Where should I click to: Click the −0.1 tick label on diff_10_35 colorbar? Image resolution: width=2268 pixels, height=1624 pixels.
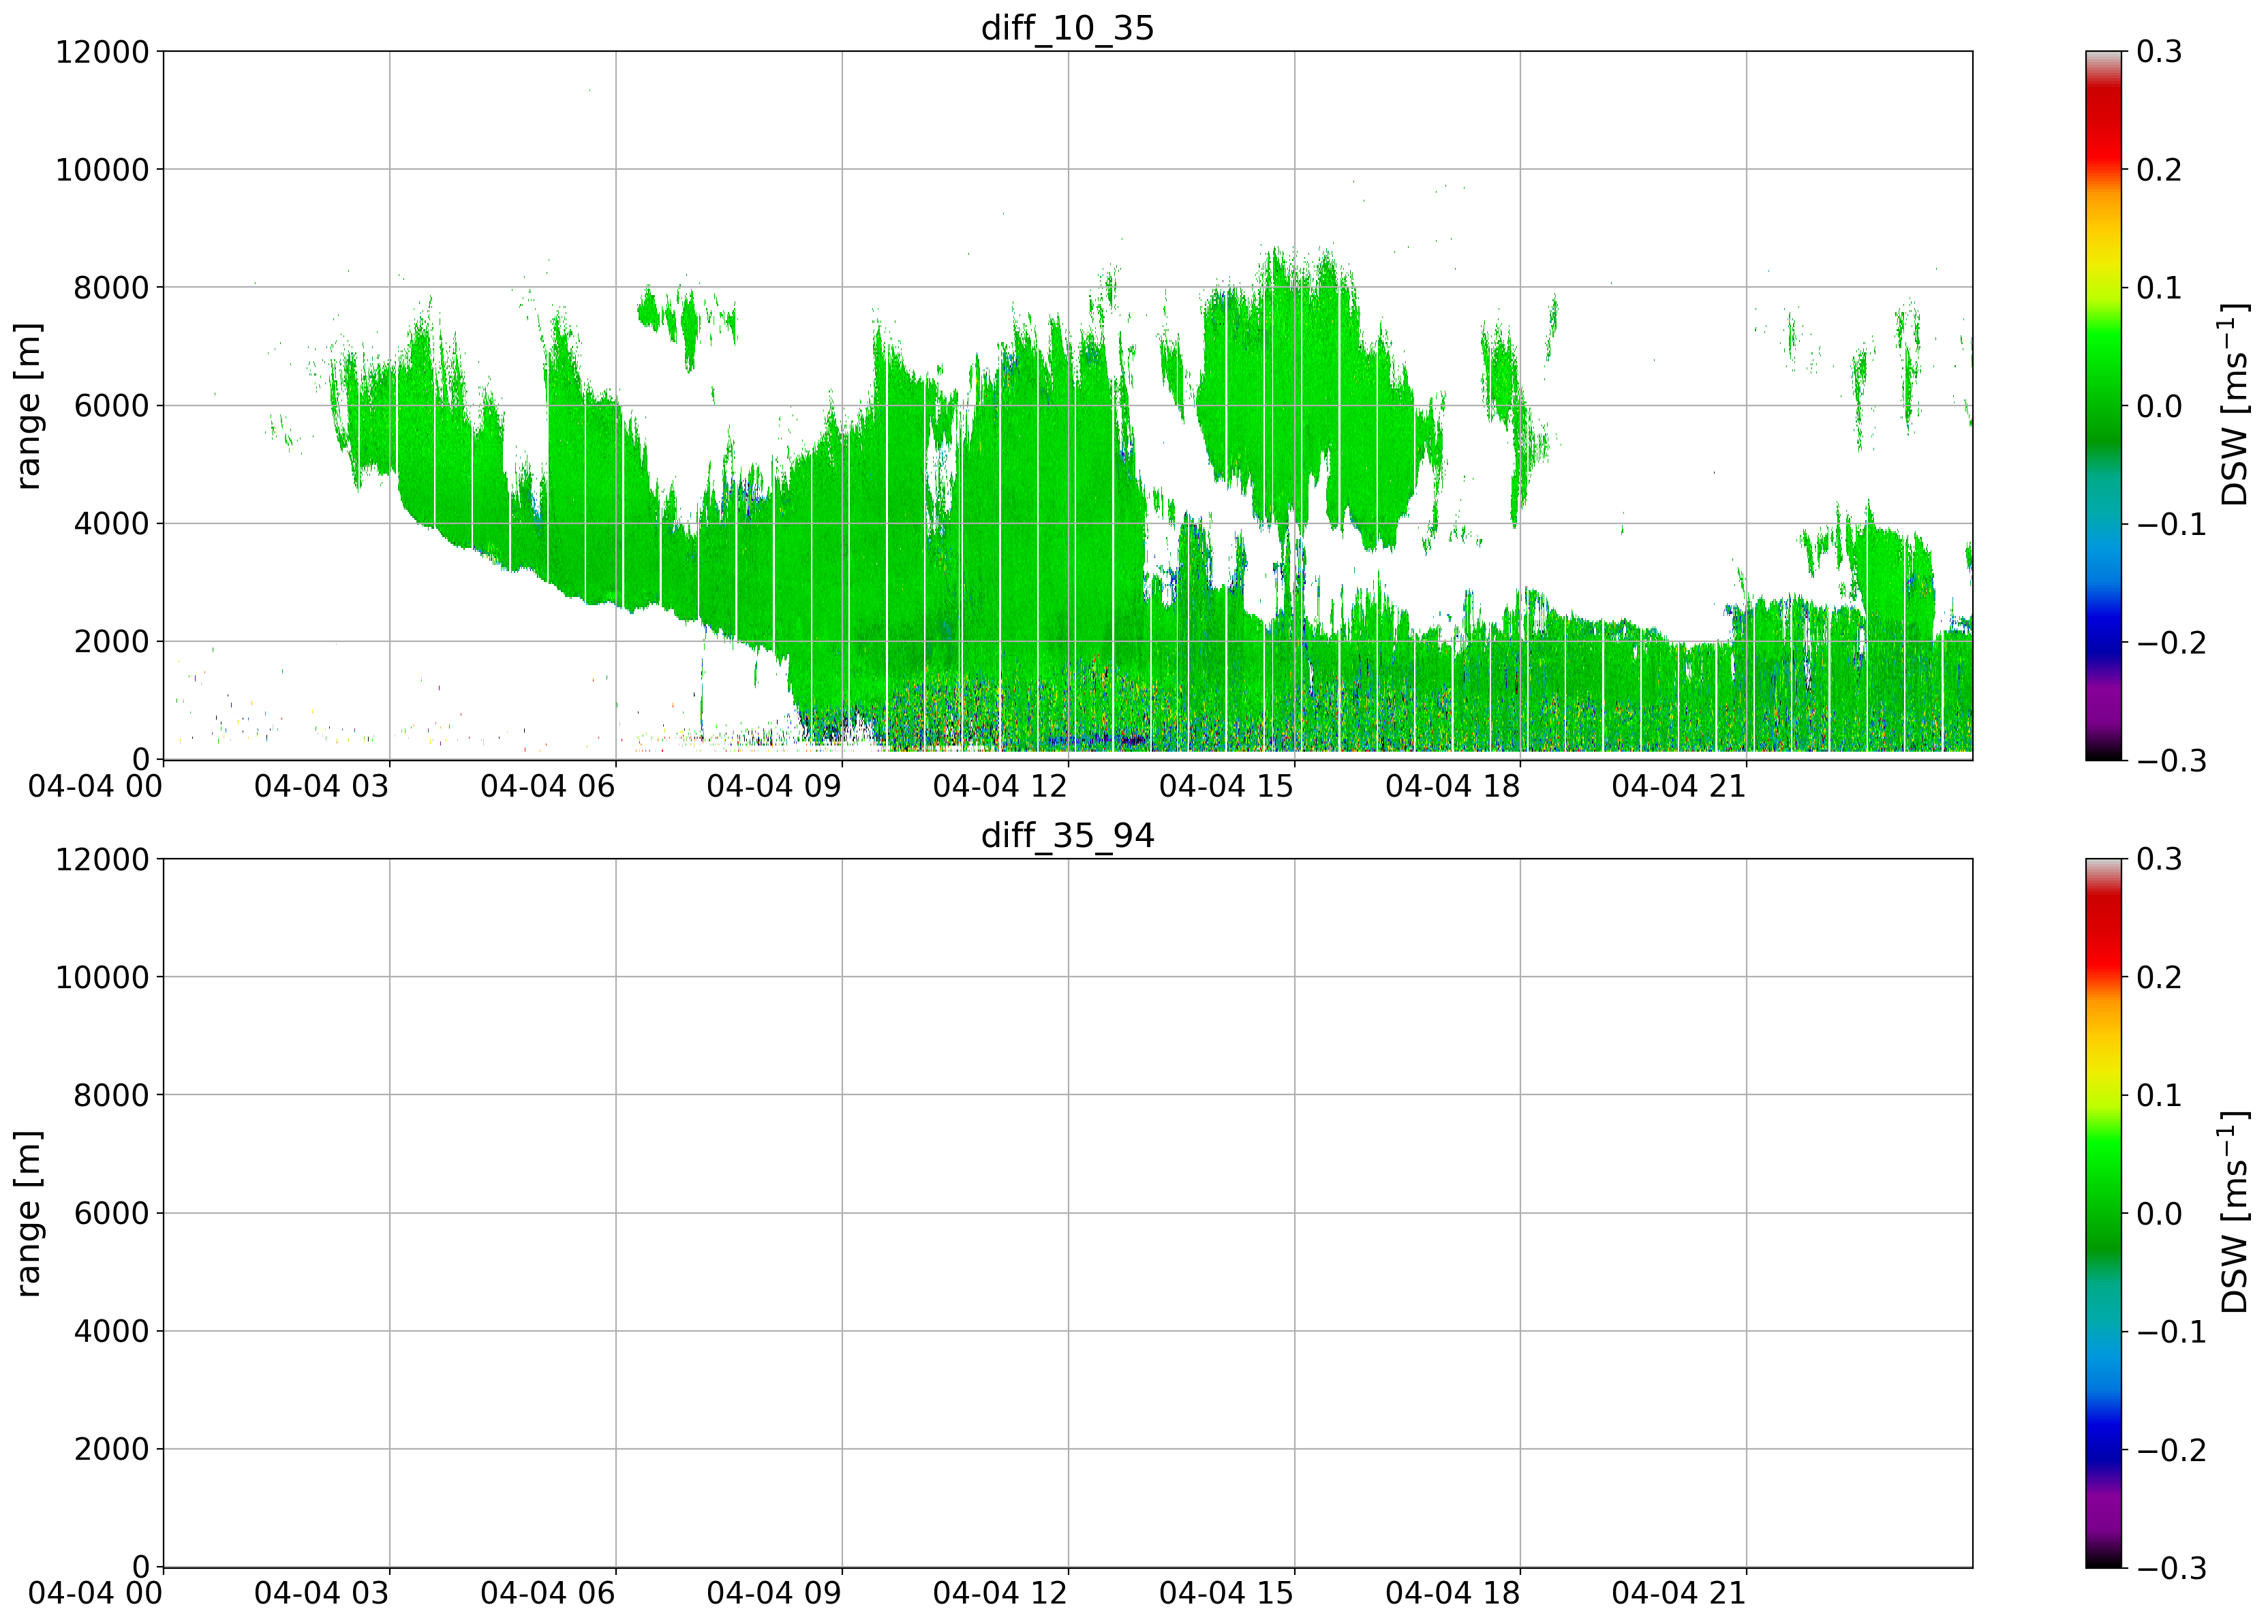tap(2172, 524)
